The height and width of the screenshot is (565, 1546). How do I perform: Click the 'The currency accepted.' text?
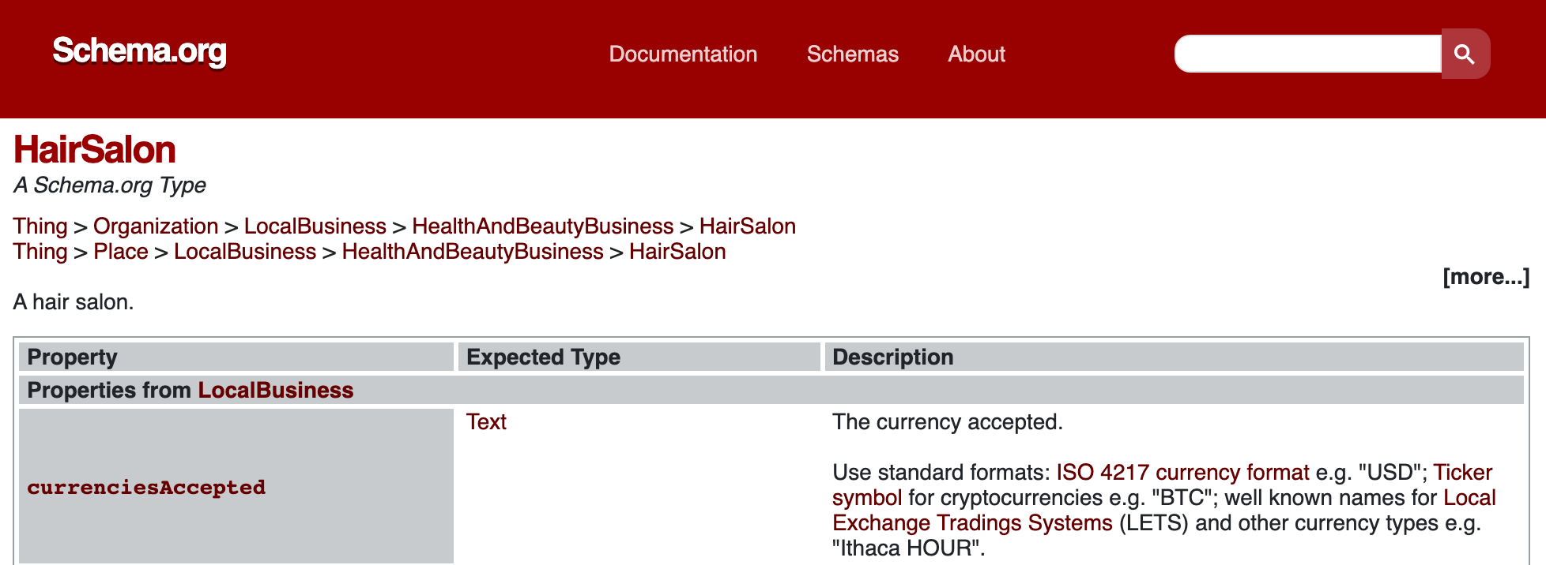tap(948, 422)
